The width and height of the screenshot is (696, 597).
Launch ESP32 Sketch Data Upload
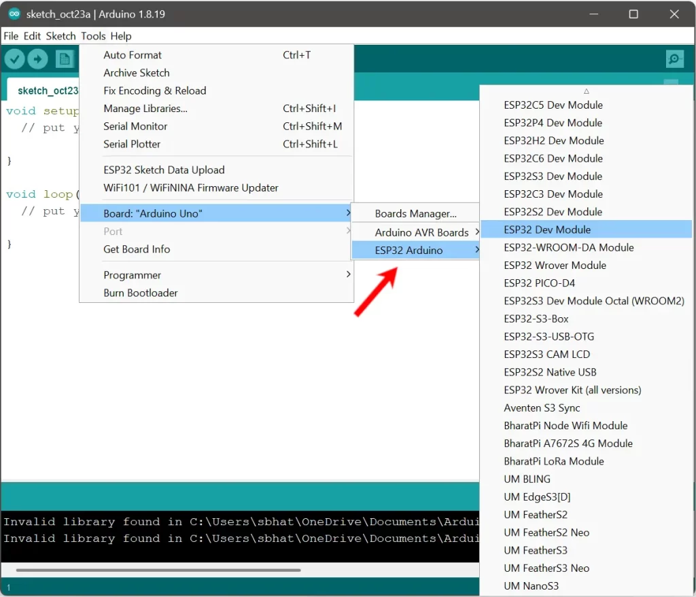pyautogui.click(x=164, y=170)
